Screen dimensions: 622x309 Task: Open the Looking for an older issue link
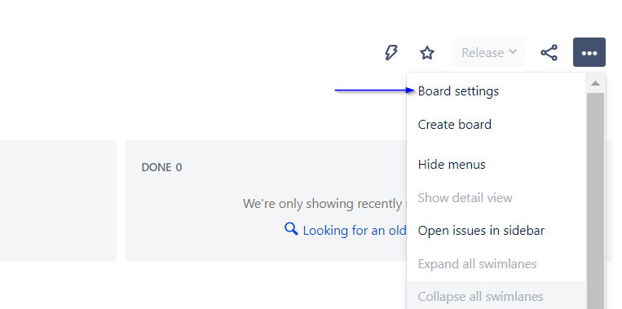click(x=355, y=231)
